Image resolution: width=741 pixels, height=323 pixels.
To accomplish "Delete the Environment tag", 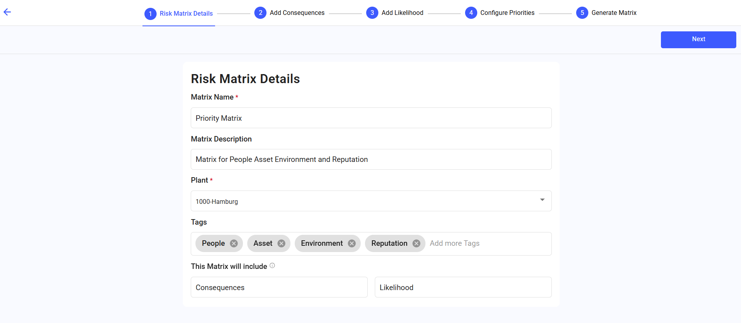I will (x=352, y=243).
